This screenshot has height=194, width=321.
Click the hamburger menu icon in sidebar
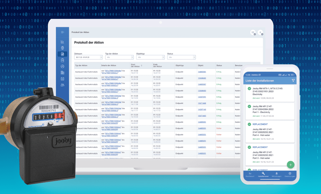[x=63, y=32]
